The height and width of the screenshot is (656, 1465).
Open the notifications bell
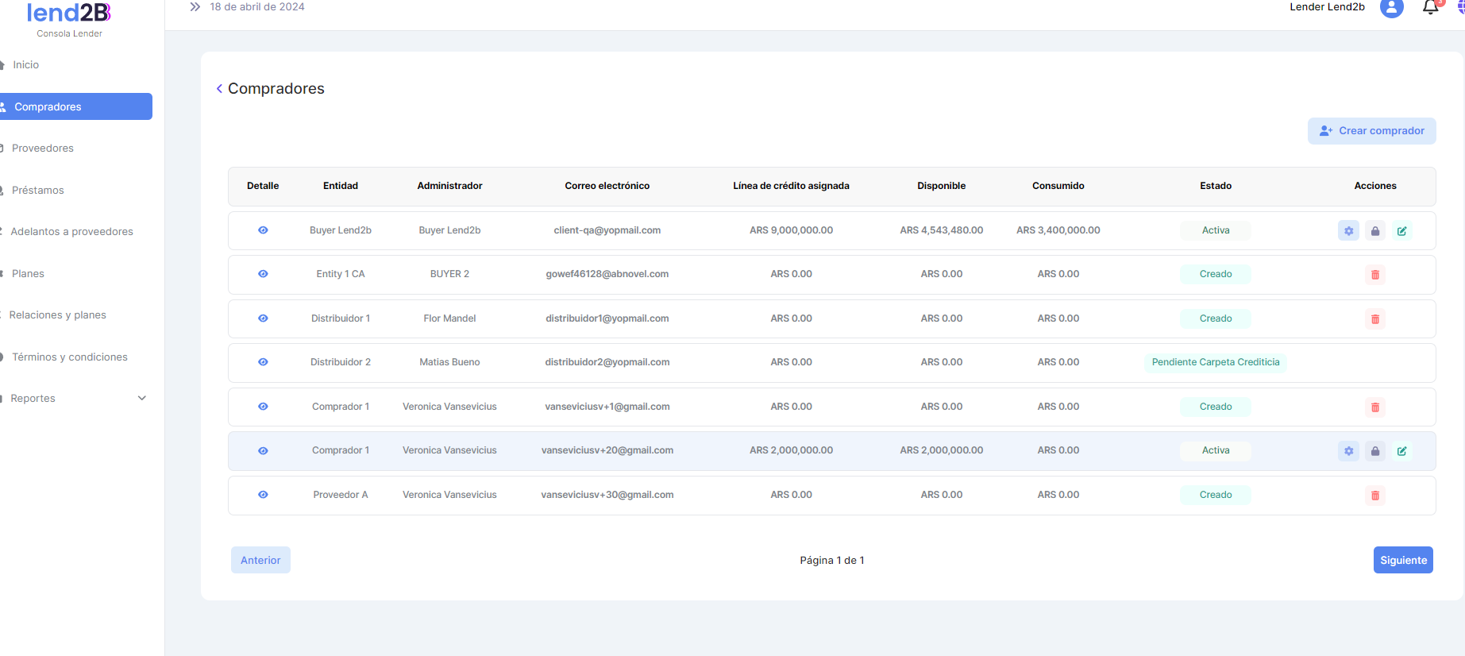tap(1430, 8)
